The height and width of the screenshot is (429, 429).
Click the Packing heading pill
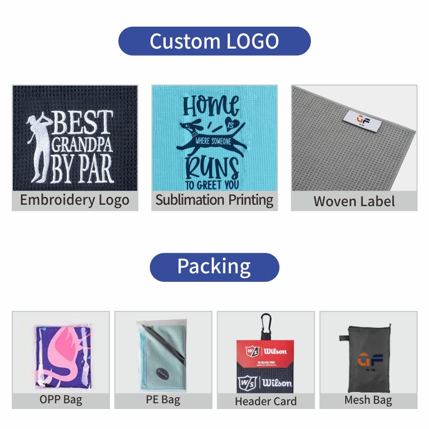(x=214, y=267)
